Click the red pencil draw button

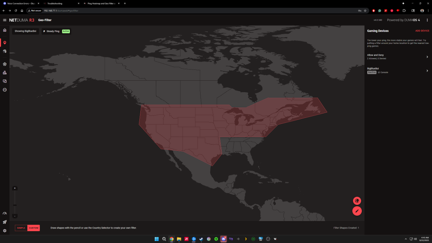coord(357,211)
